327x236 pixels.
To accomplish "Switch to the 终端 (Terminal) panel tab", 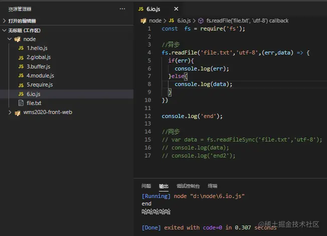I will coord(213,186).
